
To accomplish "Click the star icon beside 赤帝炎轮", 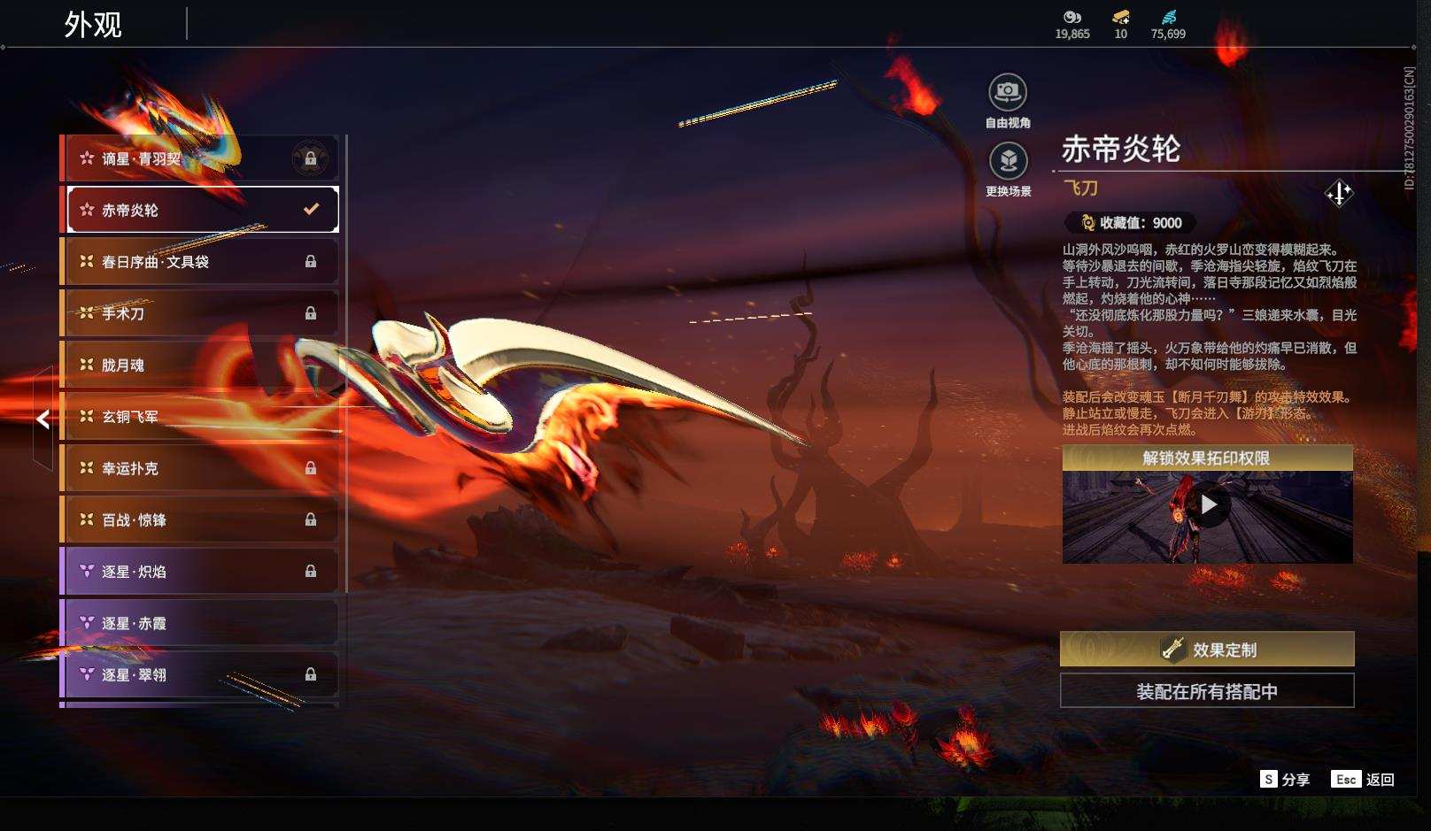I will pyautogui.click(x=87, y=210).
